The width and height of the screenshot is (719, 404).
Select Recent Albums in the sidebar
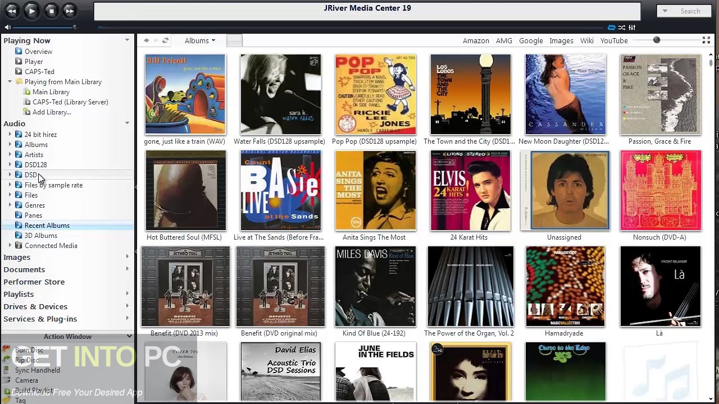pos(47,226)
